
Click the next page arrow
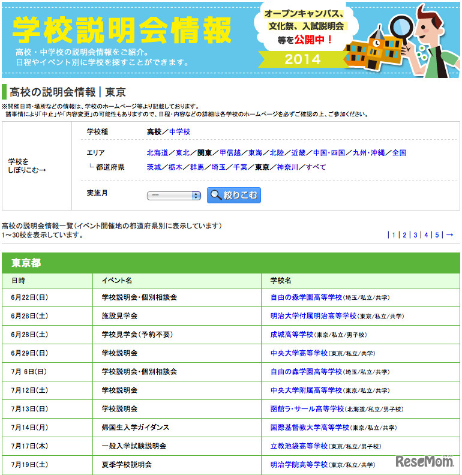[450, 235]
